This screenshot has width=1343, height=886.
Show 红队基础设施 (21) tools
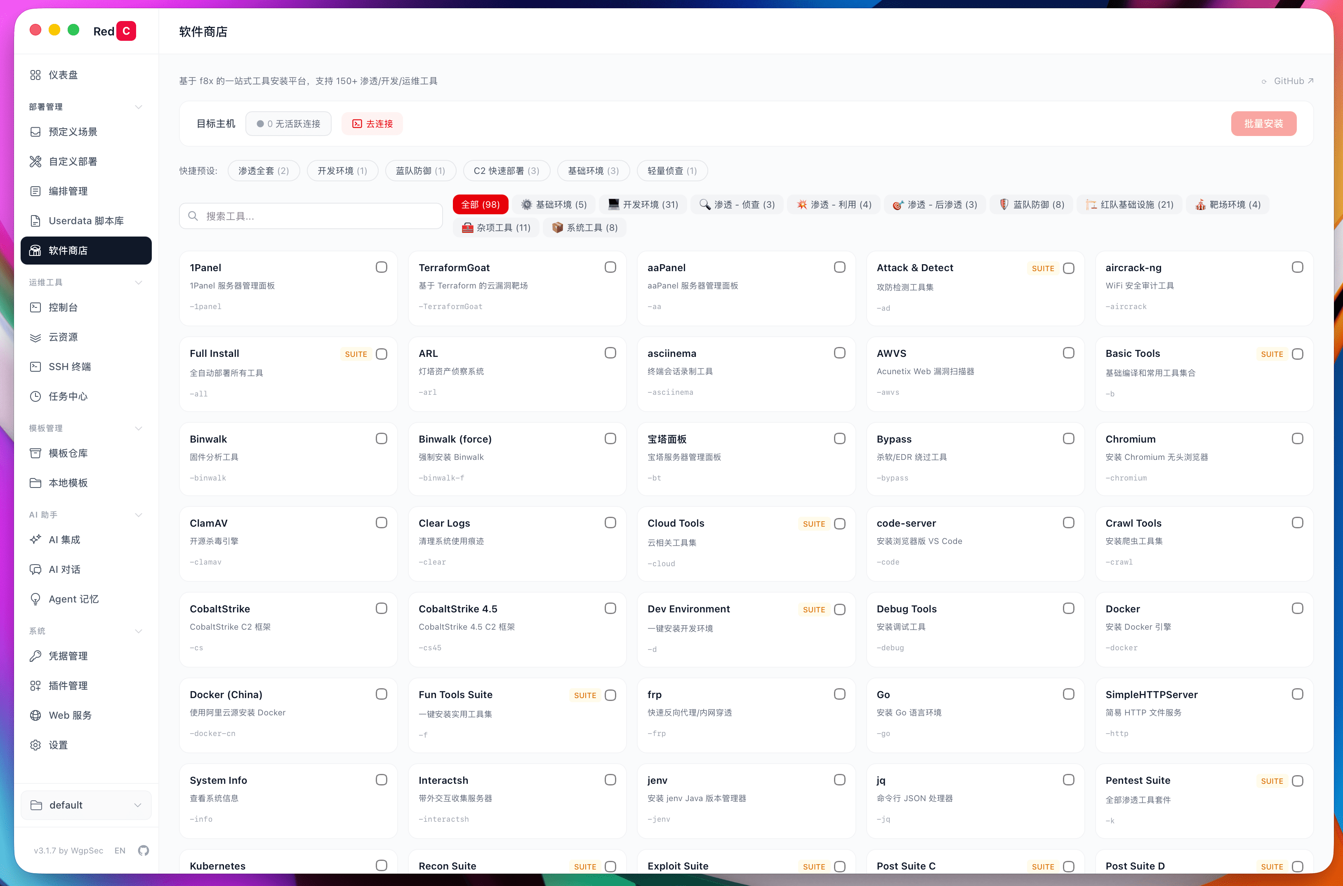[1129, 204]
